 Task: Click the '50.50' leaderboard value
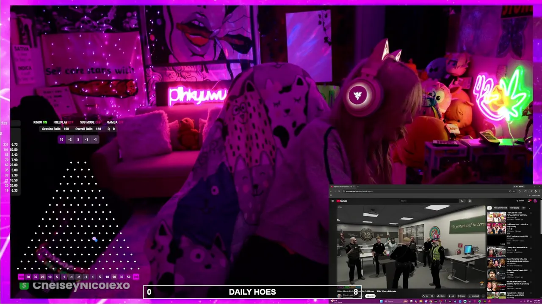14,149
